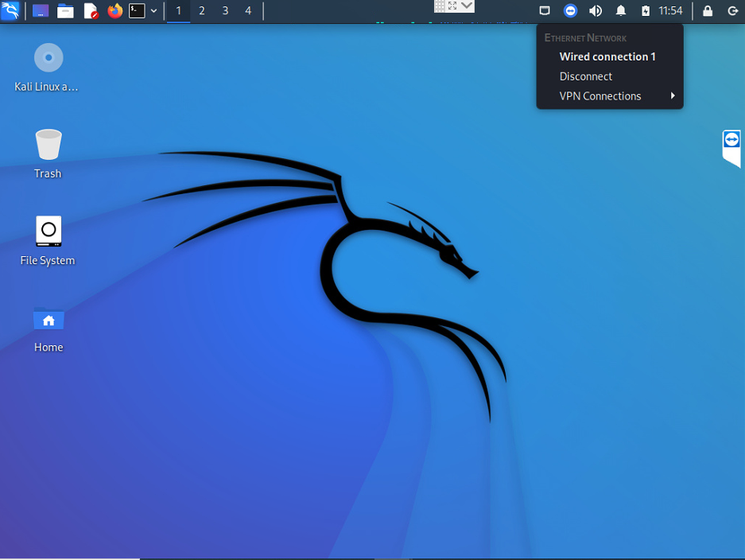Viewport: 745px width, 560px height.
Task: Open TeamViewer tray icon
Action: (x=570, y=10)
